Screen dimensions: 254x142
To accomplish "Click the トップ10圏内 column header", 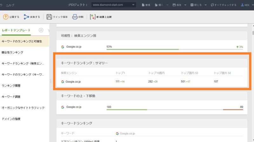I will tap(156, 73).
